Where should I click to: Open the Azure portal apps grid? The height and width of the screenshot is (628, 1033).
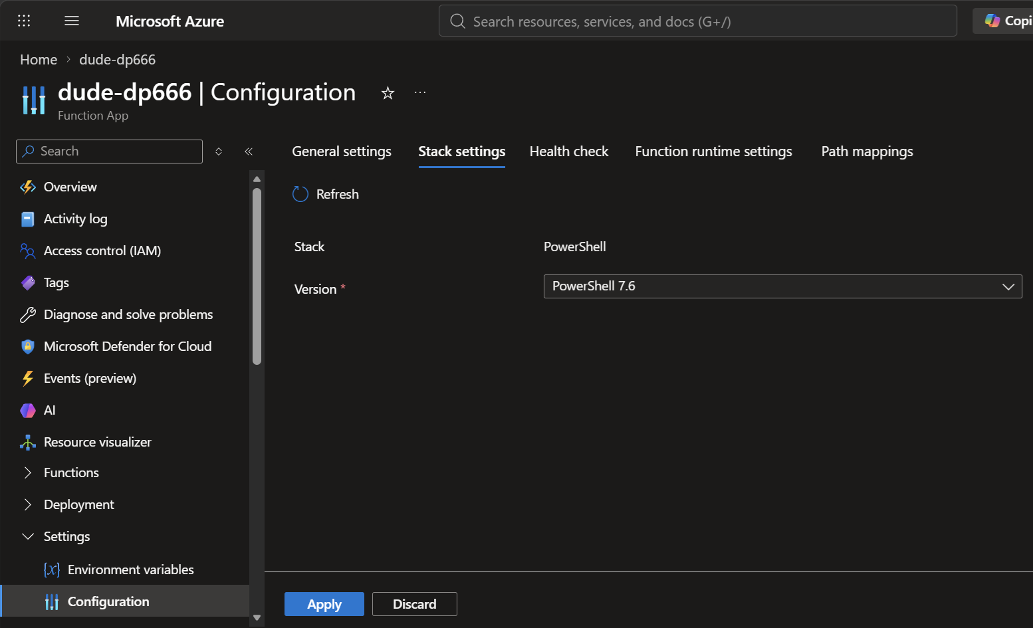pyautogui.click(x=24, y=21)
